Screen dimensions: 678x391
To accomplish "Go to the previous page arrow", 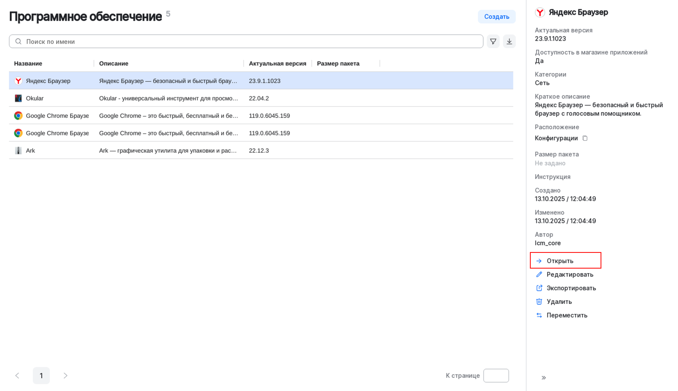I will [x=17, y=375].
